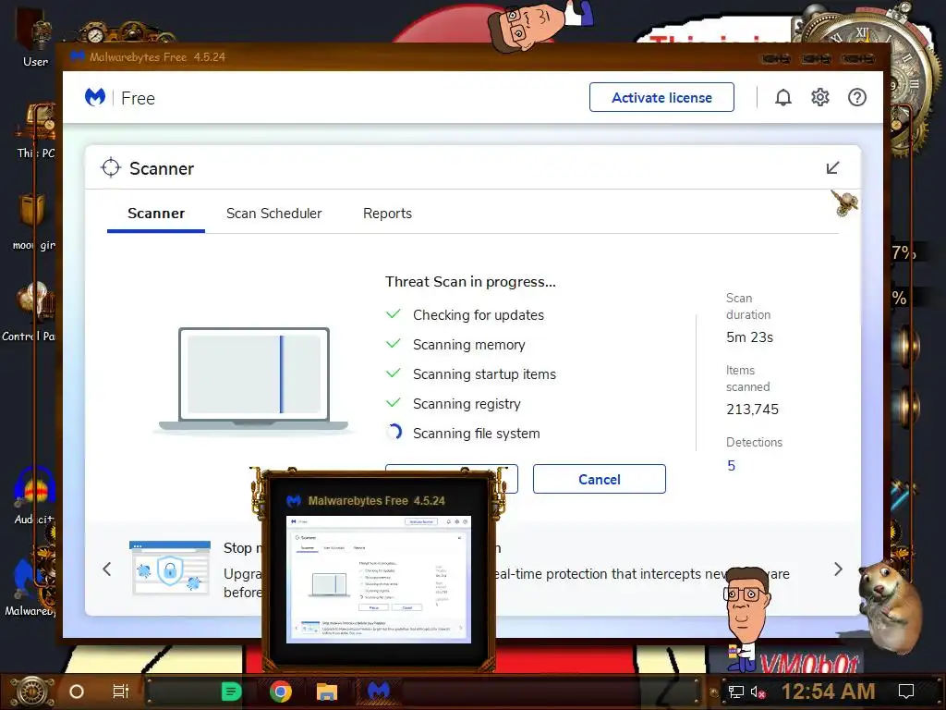Click the Malwarebytes logo next to Free
The image size is (946, 710).
coord(95,97)
